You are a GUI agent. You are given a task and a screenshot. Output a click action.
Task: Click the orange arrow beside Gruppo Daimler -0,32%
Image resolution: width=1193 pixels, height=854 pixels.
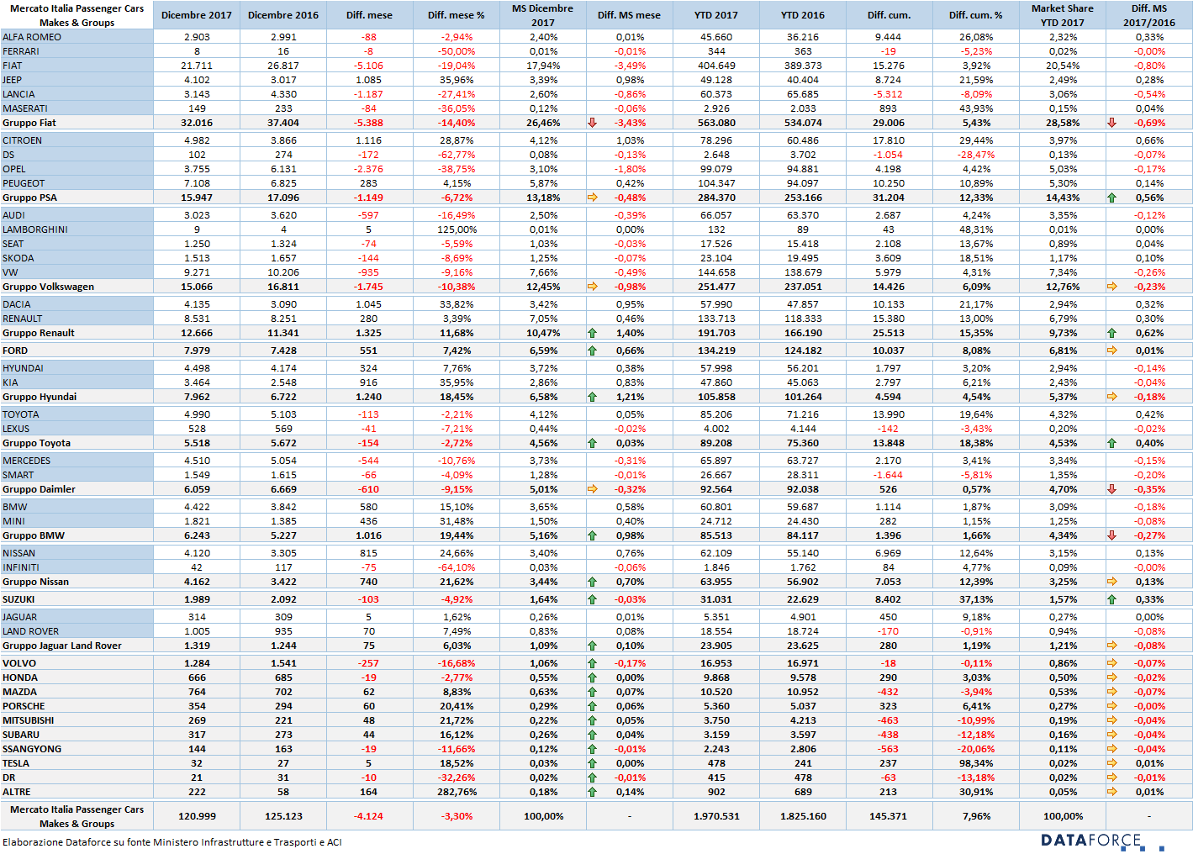pos(592,489)
